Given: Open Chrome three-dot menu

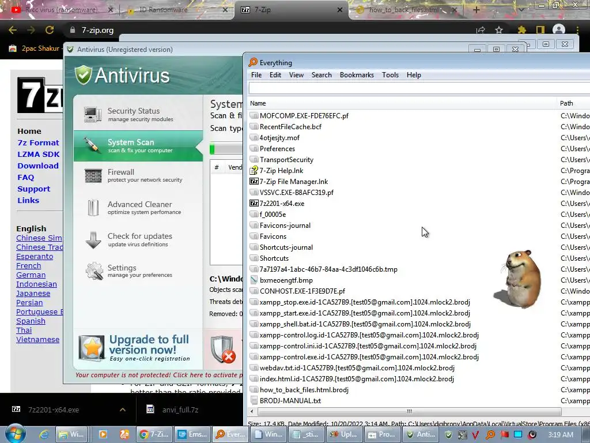Looking at the screenshot, I should point(577,30).
